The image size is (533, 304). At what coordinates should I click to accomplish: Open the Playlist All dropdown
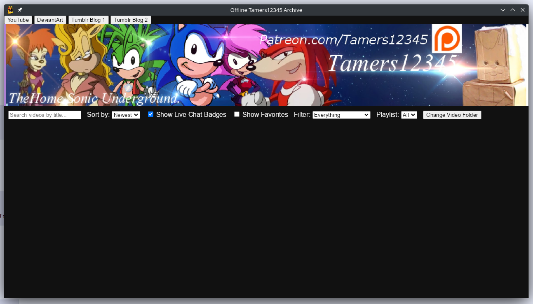[x=409, y=115]
